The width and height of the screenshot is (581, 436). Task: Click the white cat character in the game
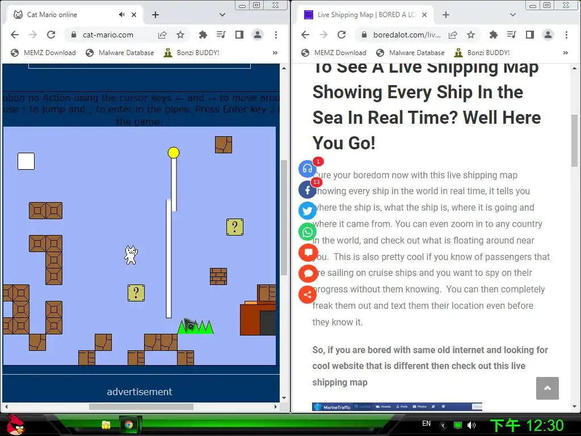(131, 255)
